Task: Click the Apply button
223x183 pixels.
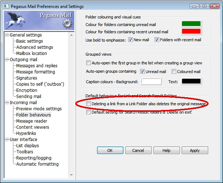Action: coord(195,150)
